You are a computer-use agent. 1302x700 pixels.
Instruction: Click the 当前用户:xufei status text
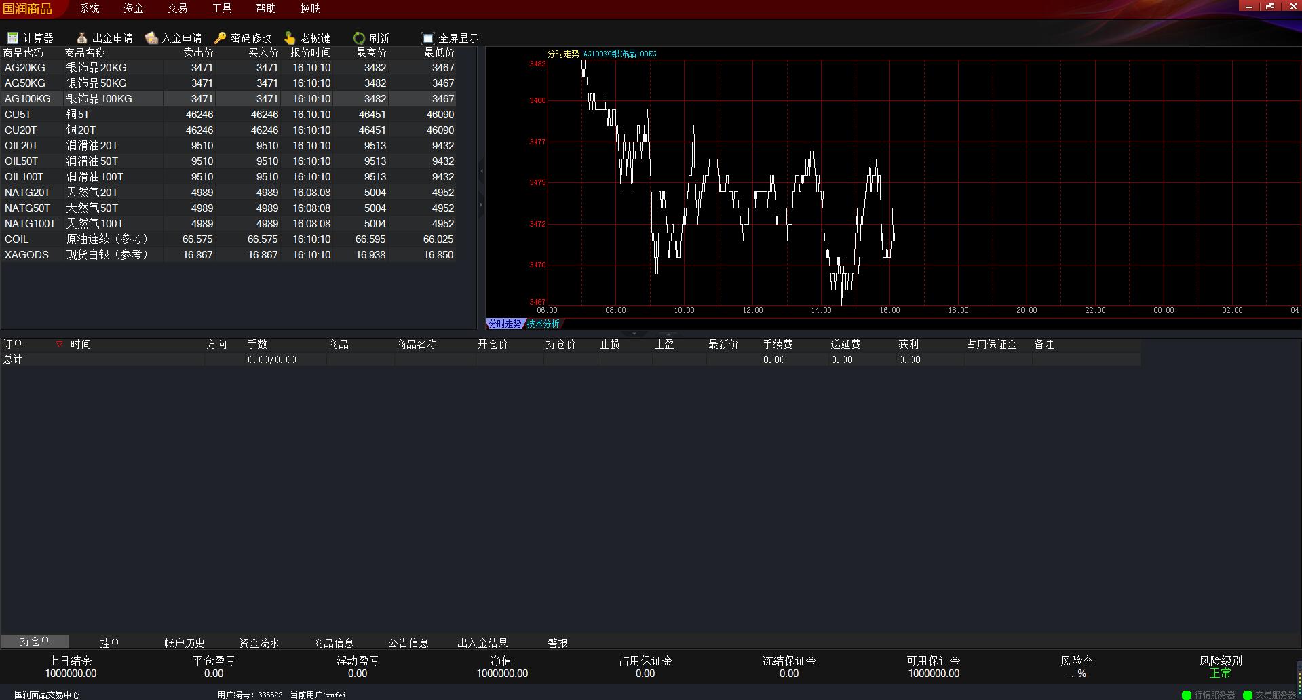coord(318,695)
